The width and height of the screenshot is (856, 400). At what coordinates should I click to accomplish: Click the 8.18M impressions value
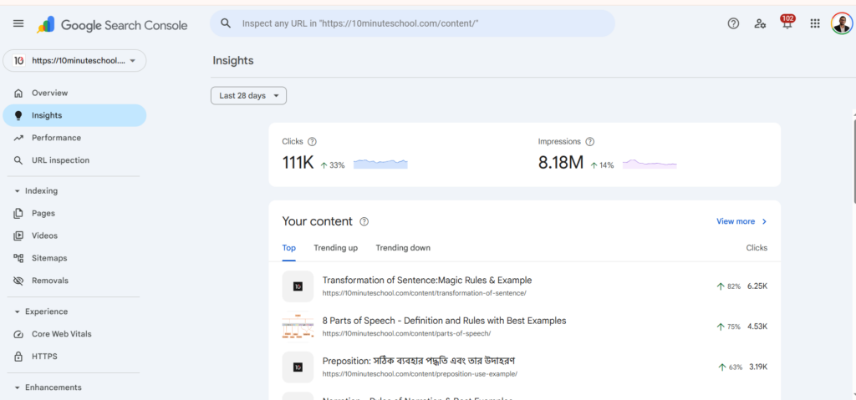point(561,163)
